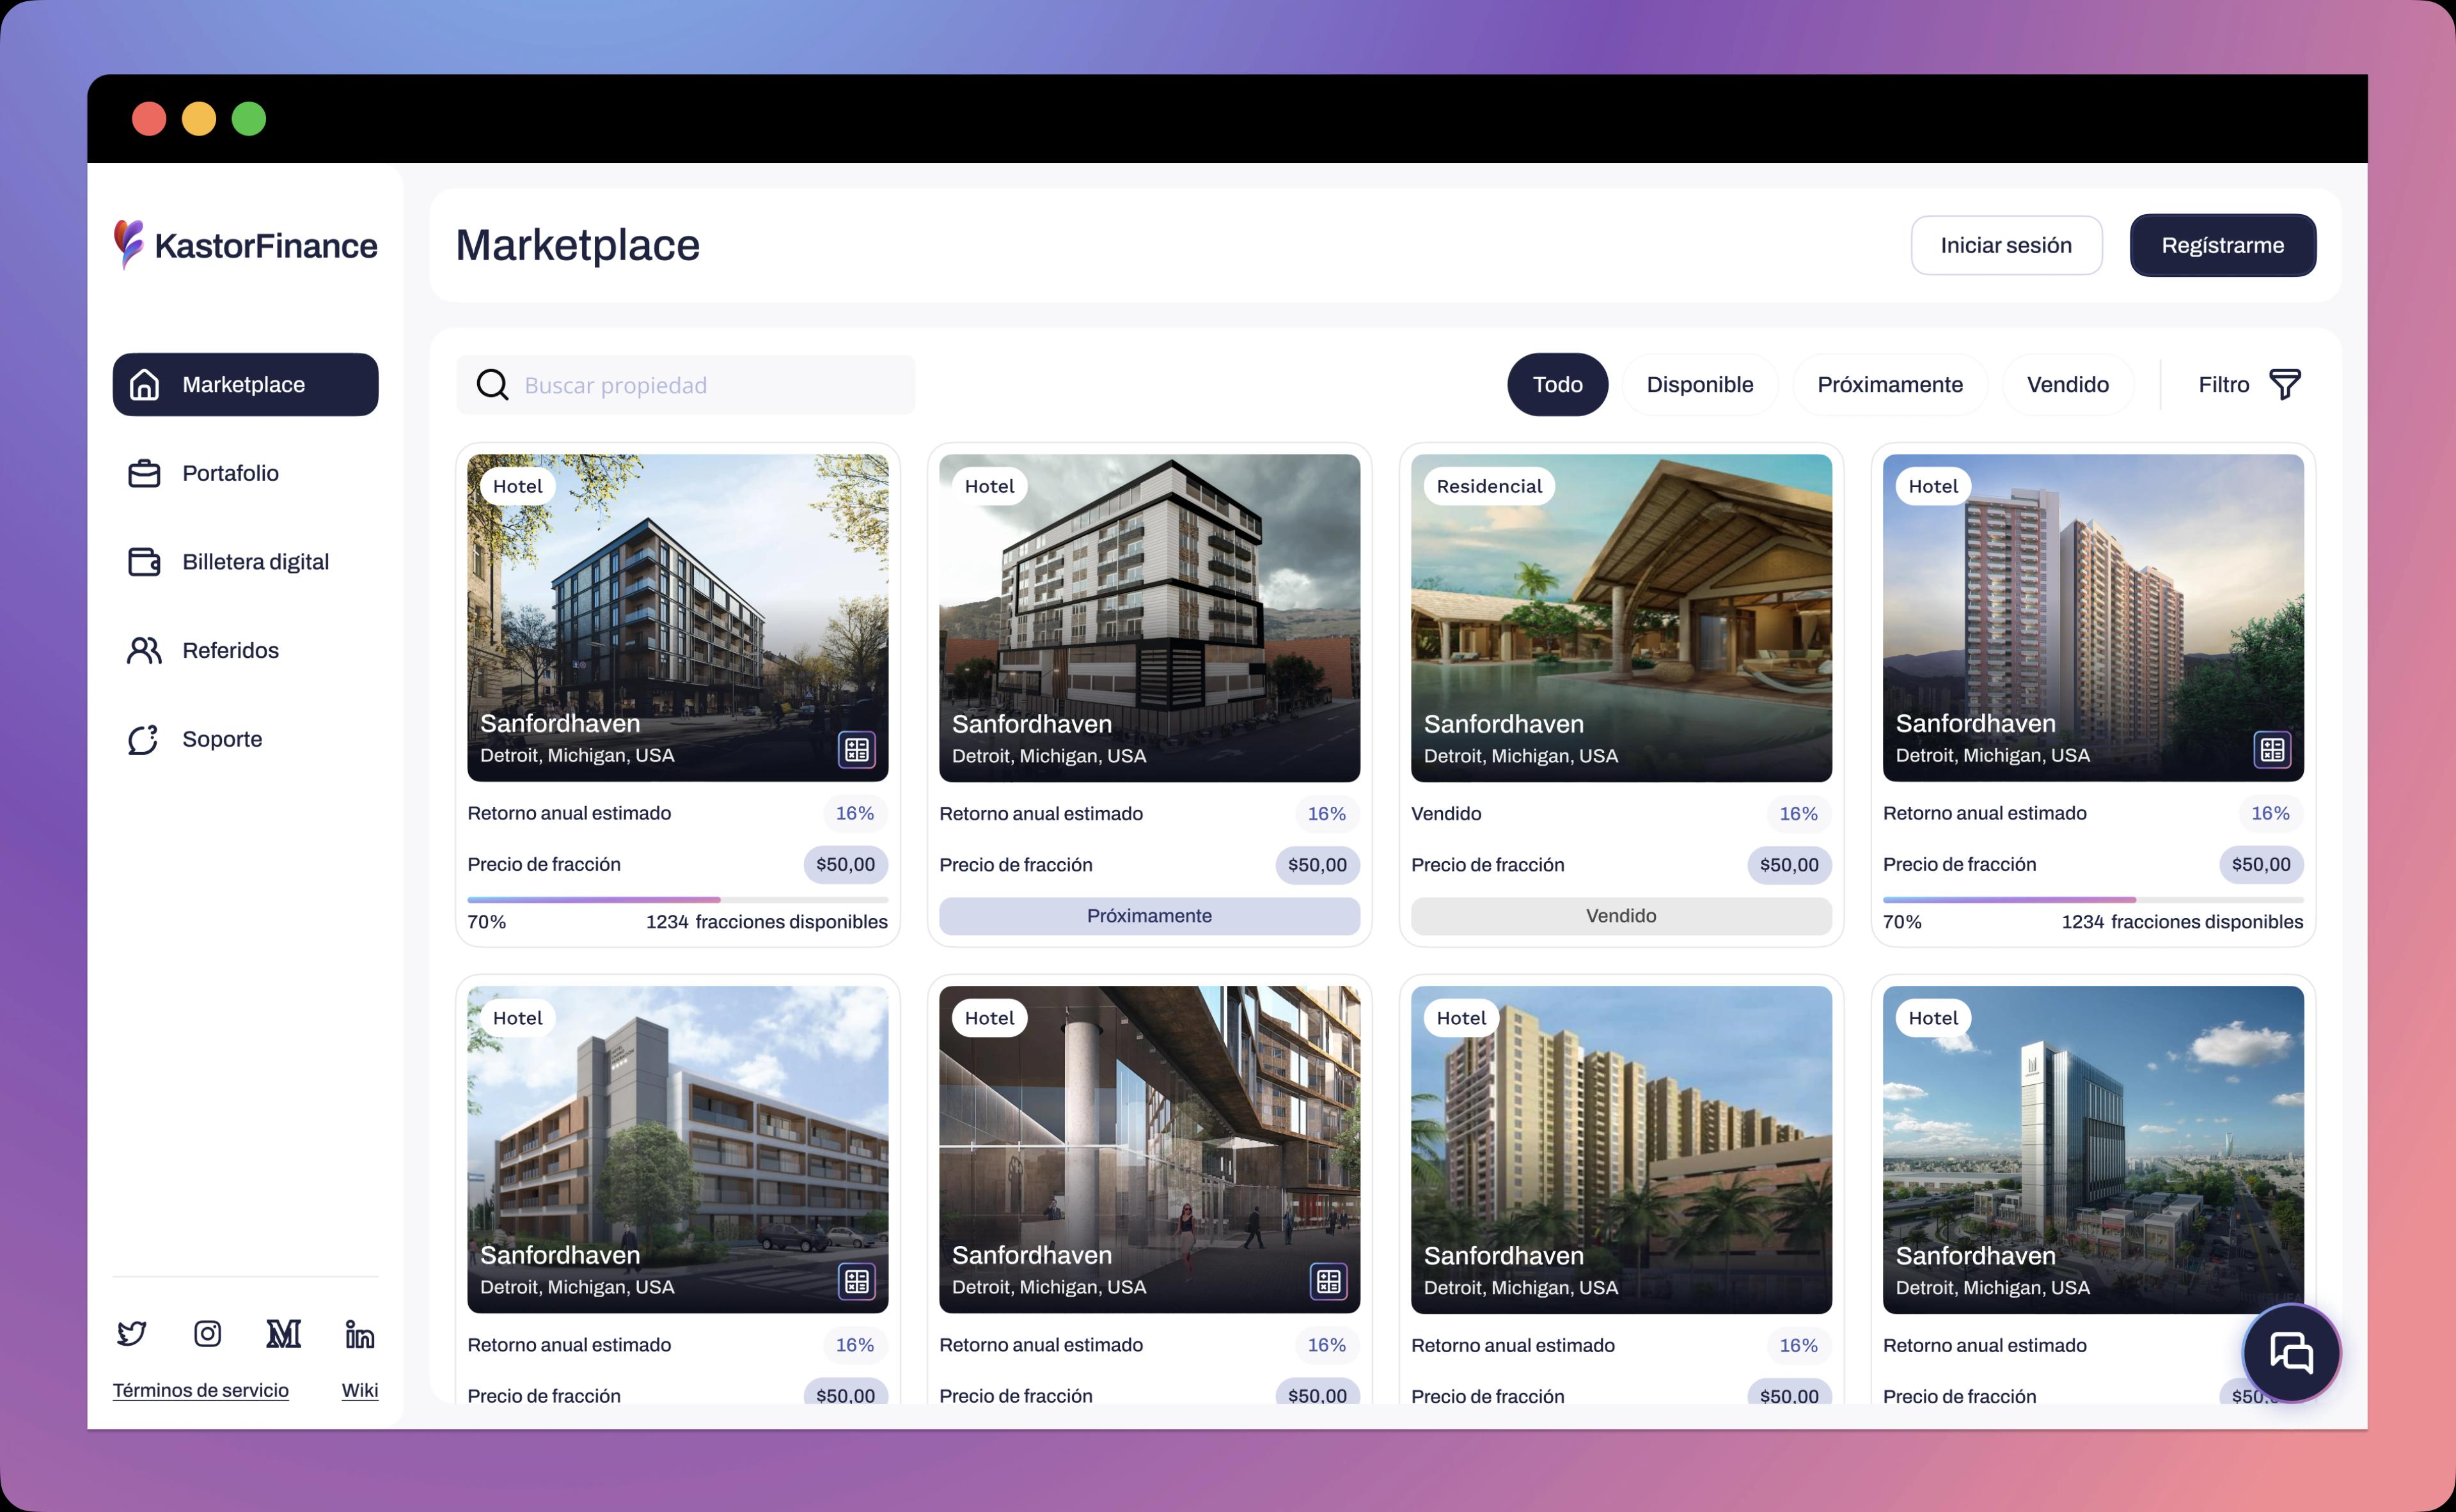Go to Marketplace in the sidebar
This screenshot has width=2456, height=1512.
pyautogui.click(x=245, y=384)
